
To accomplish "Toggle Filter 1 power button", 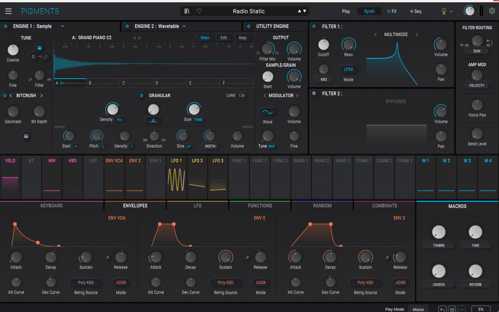I will (314, 26).
